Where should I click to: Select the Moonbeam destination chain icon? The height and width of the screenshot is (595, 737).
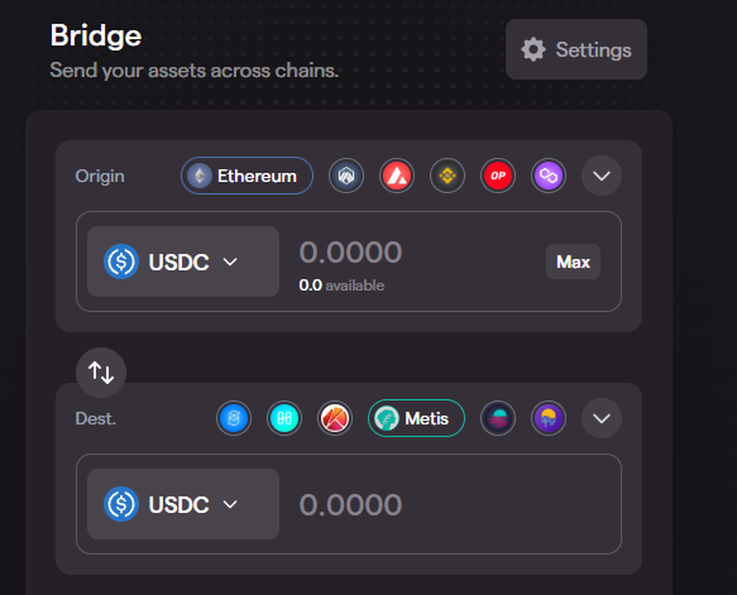point(498,419)
